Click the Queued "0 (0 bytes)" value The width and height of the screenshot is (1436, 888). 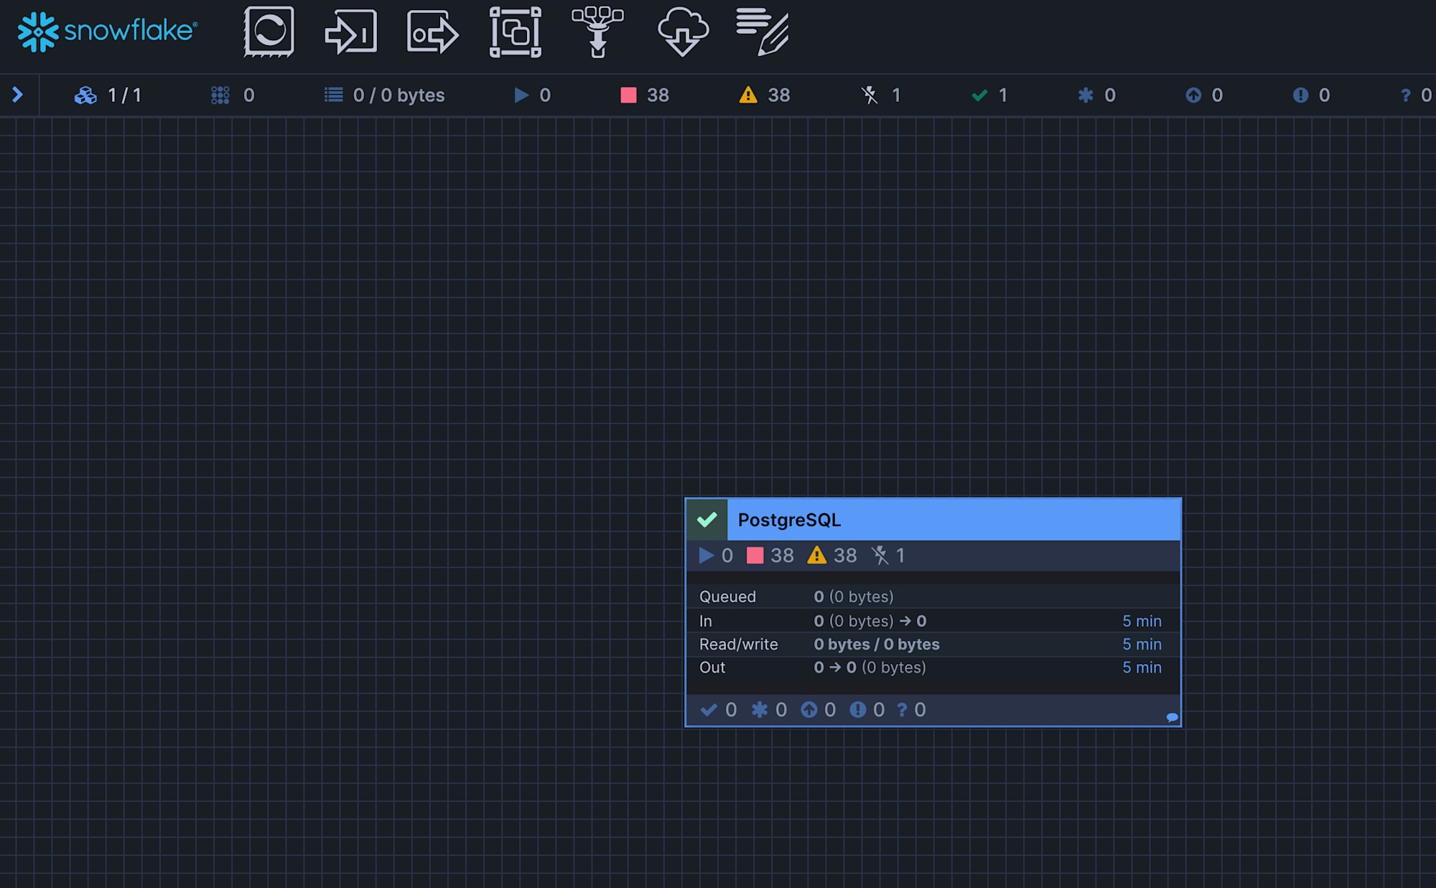coord(854,597)
